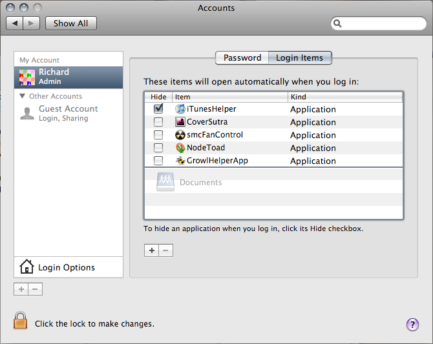Sort list by the Kind column header
The width and height of the screenshot is (433, 344).
pos(345,97)
